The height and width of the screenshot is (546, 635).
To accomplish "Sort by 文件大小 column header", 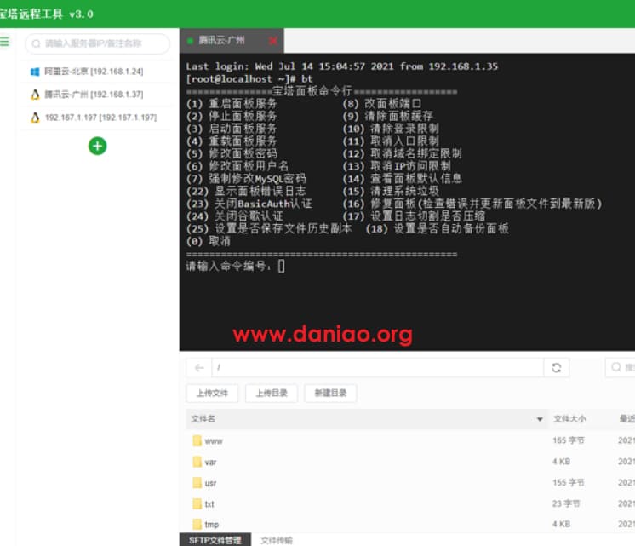I will [x=569, y=419].
